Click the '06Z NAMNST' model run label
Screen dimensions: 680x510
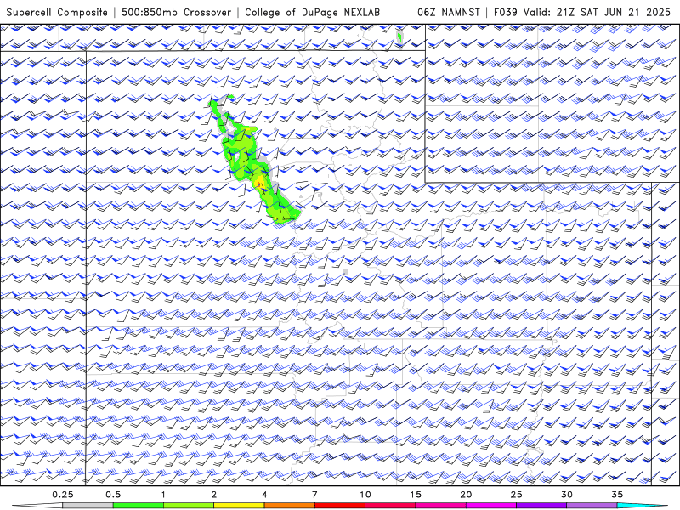click(449, 12)
